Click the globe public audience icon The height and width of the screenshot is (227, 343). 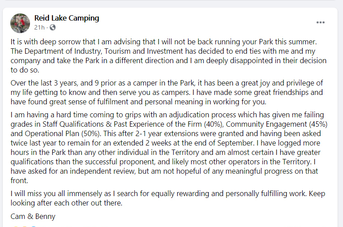click(52, 27)
